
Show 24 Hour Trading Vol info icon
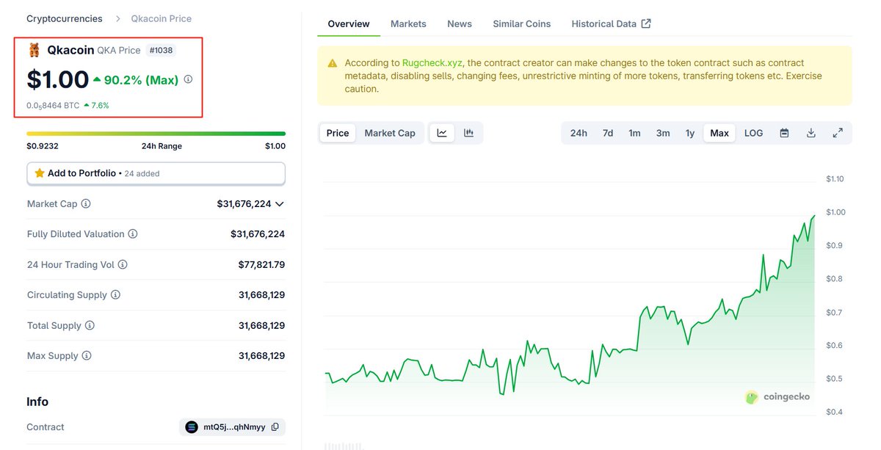coord(123,264)
